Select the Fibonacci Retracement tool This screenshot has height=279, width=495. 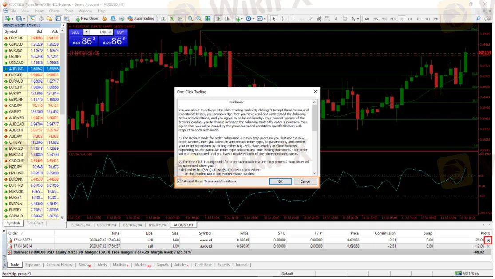coord(327,19)
